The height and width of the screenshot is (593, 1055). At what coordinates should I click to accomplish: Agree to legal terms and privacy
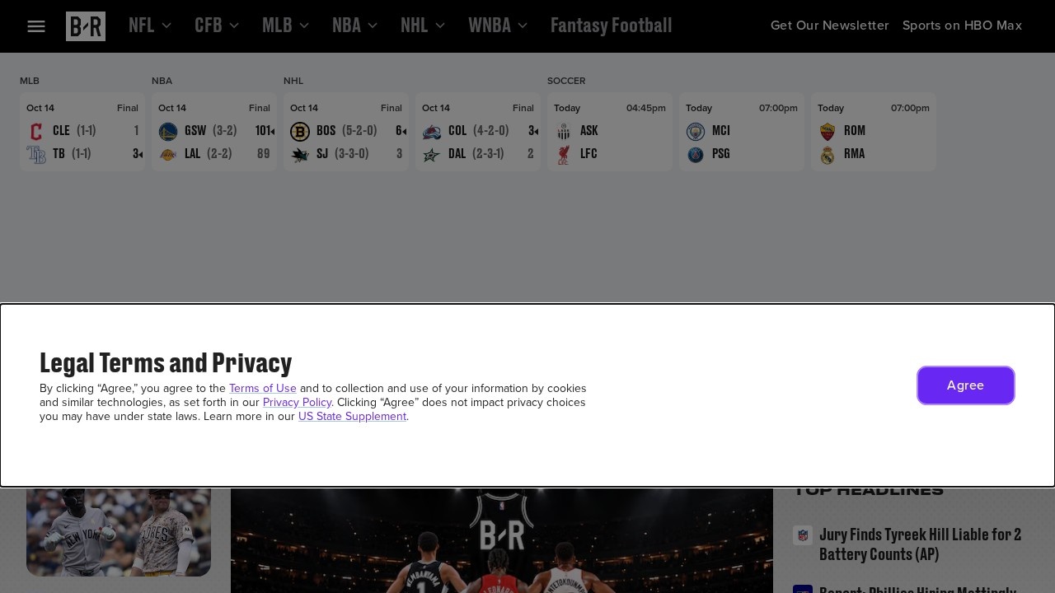[966, 385]
